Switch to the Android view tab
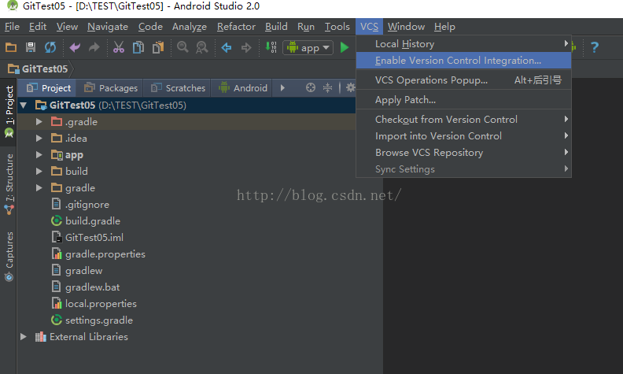Image resolution: width=623 pixels, height=374 pixels. tap(243, 88)
